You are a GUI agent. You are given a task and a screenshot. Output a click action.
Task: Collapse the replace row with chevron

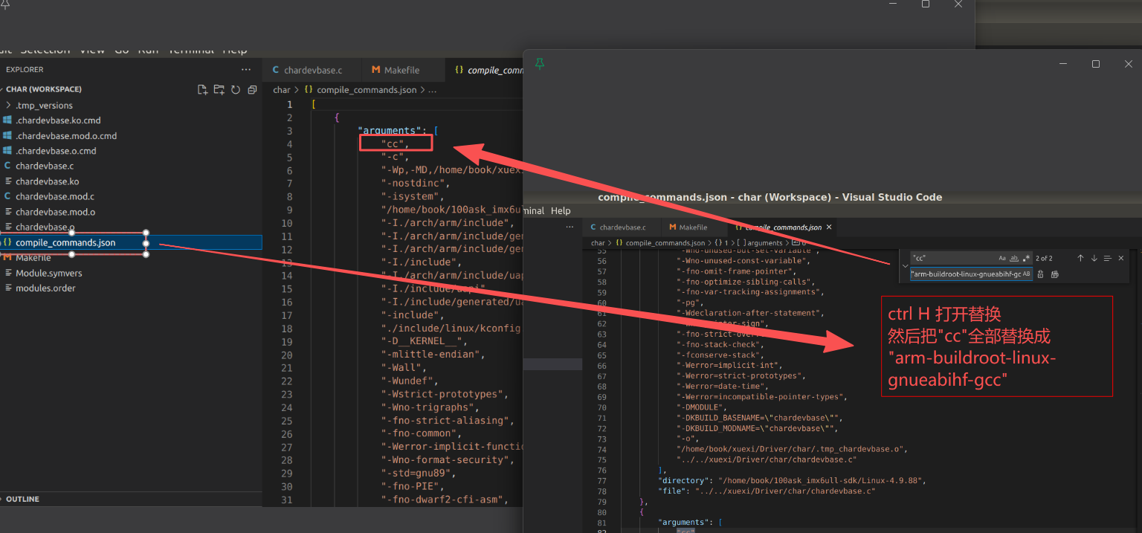pyautogui.click(x=904, y=266)
